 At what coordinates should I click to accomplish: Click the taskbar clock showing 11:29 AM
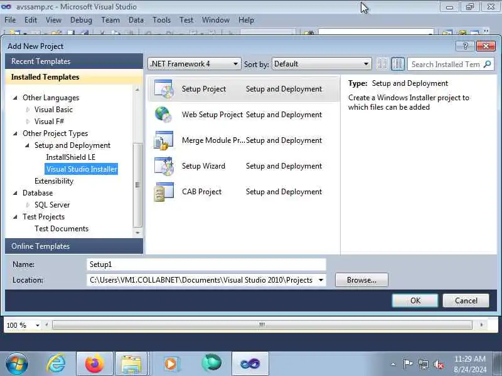click(469, 358)
